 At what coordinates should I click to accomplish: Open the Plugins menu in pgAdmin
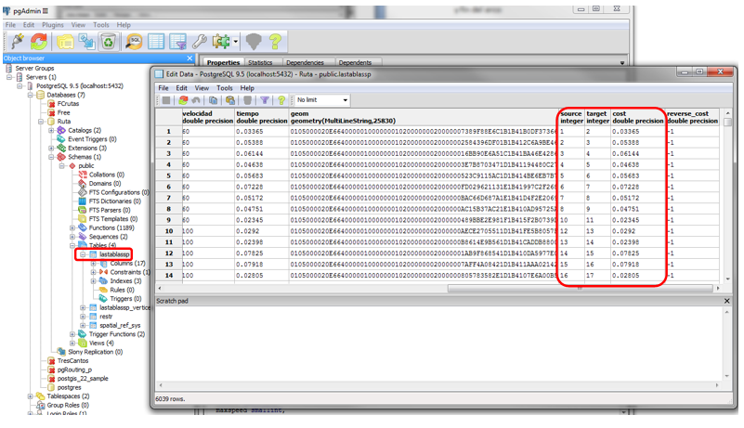[x=53, y=25]
